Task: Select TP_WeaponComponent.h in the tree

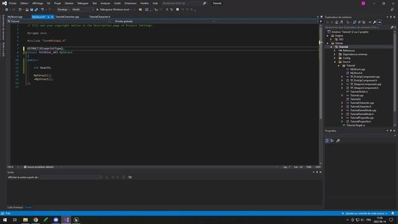Action: pyautogui.click(x=364, y=88)
